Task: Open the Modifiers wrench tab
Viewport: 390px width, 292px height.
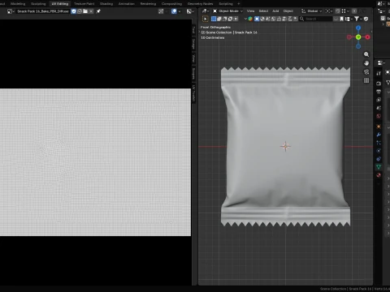Action: [x=379, y=135]
